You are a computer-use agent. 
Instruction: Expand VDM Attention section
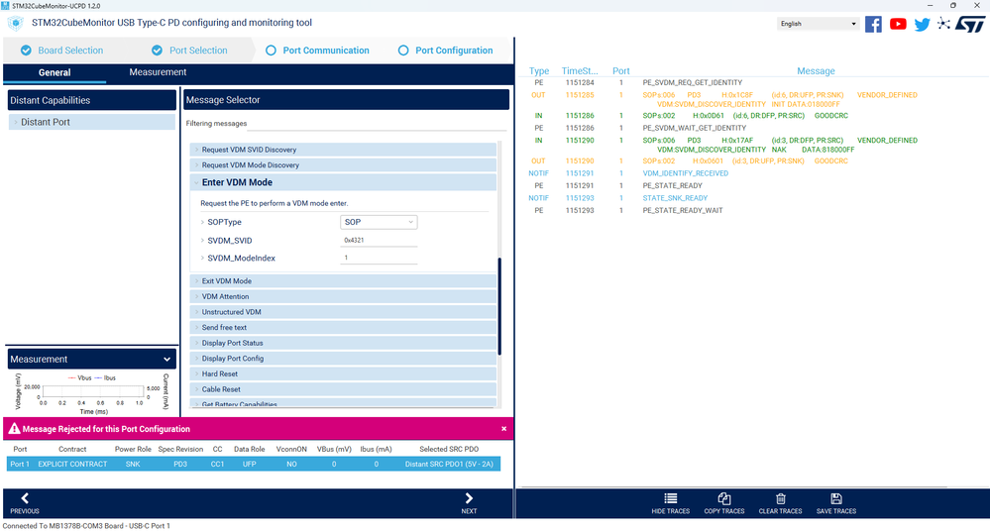(343, 296)
